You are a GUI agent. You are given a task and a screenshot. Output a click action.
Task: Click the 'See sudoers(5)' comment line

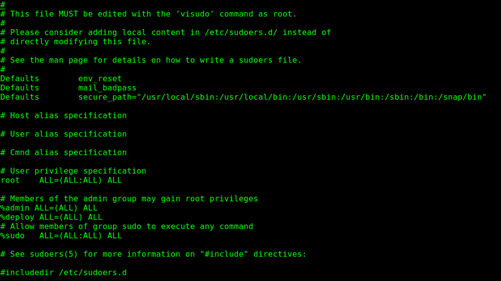click(x=153, y=254)
